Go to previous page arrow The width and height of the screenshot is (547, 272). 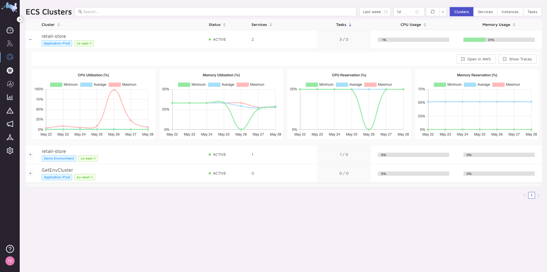(525, 195)
